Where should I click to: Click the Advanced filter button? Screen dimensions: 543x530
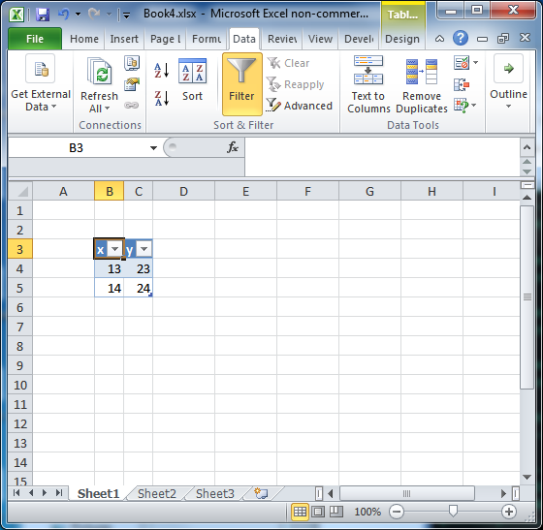click(300, 106)
